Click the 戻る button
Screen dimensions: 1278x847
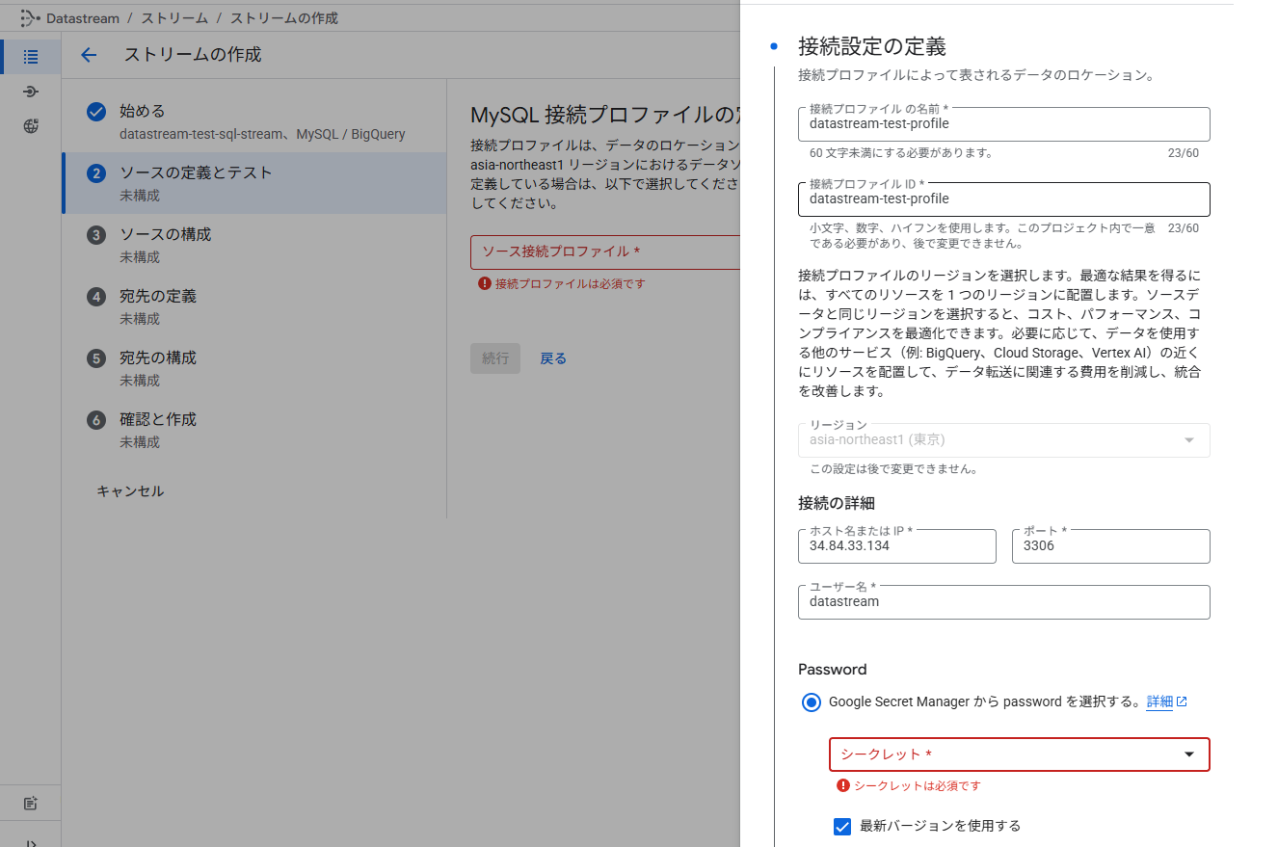coord(553,358)
